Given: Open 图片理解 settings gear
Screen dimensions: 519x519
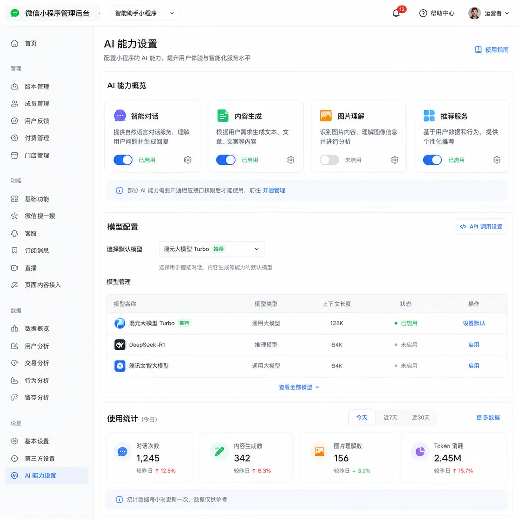Looking at the screenshot, I should click(394, 160).
